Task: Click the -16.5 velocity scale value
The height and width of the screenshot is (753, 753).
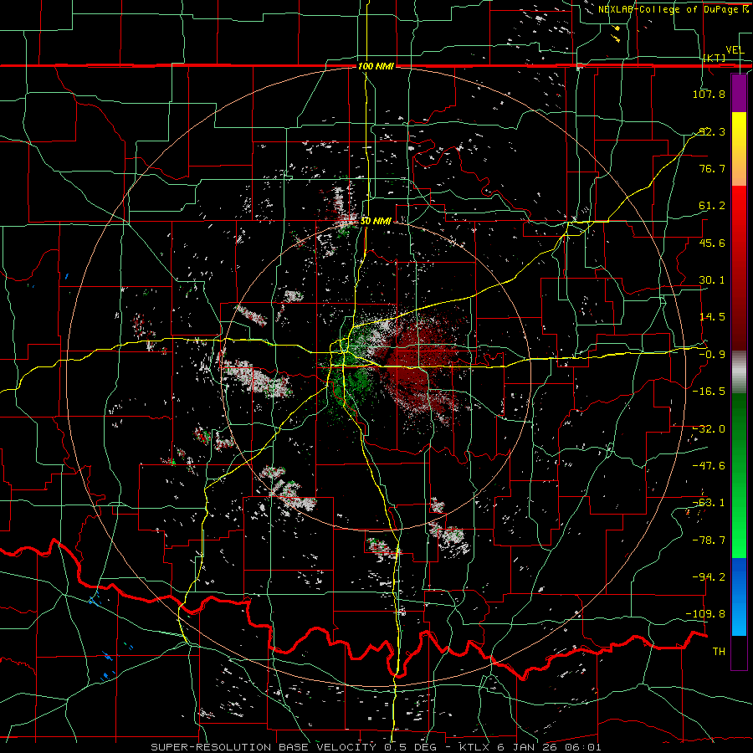Action: click(x=709, y=392)
